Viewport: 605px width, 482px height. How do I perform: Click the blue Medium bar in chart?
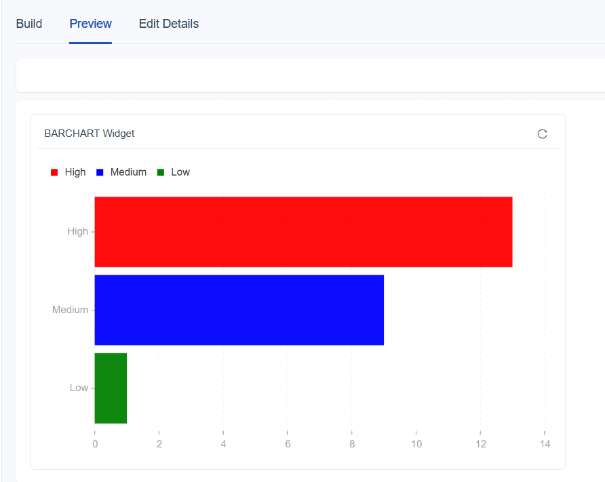click(239, 310)
